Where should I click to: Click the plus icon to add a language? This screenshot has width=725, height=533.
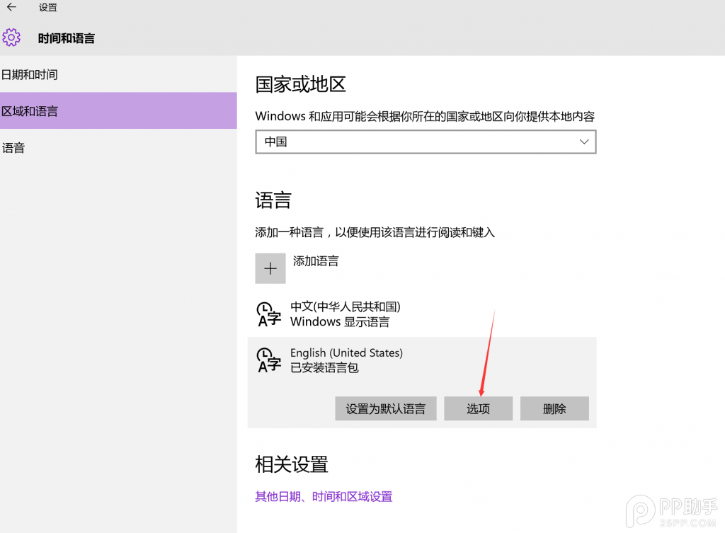point(270,268)
